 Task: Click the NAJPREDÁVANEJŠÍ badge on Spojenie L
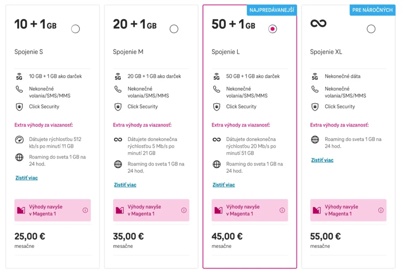[x=271, y=11]
